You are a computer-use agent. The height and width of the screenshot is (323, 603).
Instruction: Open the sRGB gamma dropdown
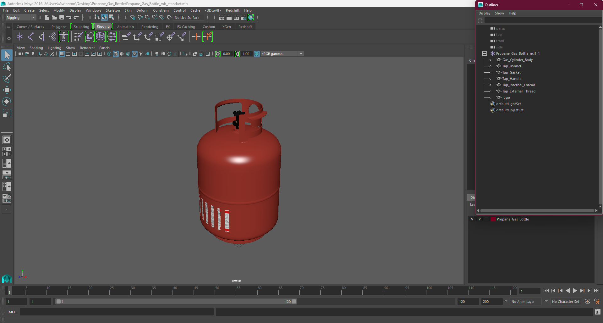[x=282, y=54]
